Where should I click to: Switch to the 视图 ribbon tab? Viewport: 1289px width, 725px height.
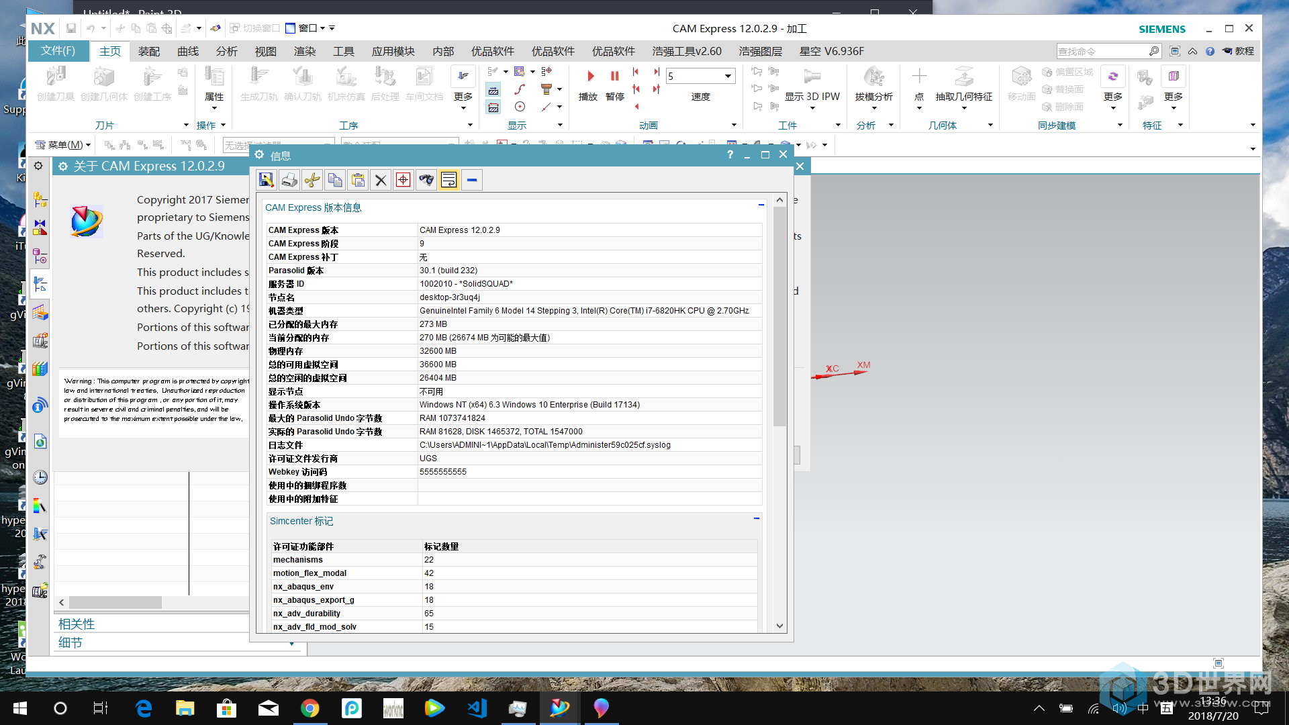pos(266,51)
